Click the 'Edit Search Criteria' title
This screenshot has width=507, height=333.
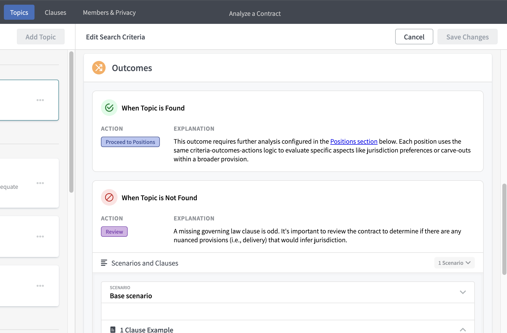115,37
